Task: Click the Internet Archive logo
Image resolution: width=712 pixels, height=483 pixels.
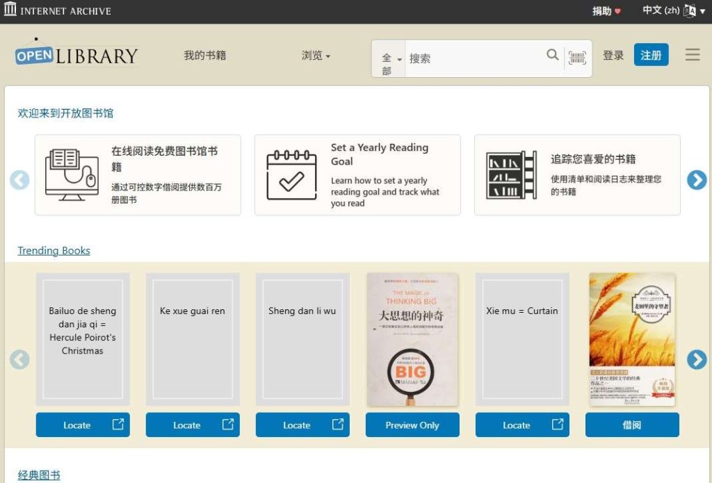Action: point(57,10)
